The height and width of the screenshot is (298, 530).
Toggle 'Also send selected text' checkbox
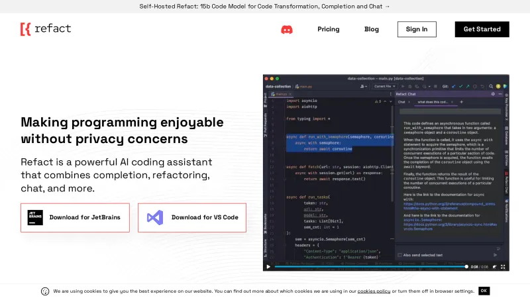399,254
